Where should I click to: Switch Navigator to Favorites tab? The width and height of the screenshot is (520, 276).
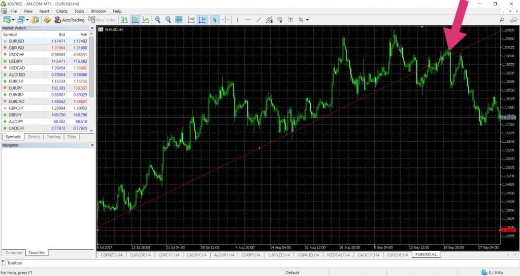(37, 253)
